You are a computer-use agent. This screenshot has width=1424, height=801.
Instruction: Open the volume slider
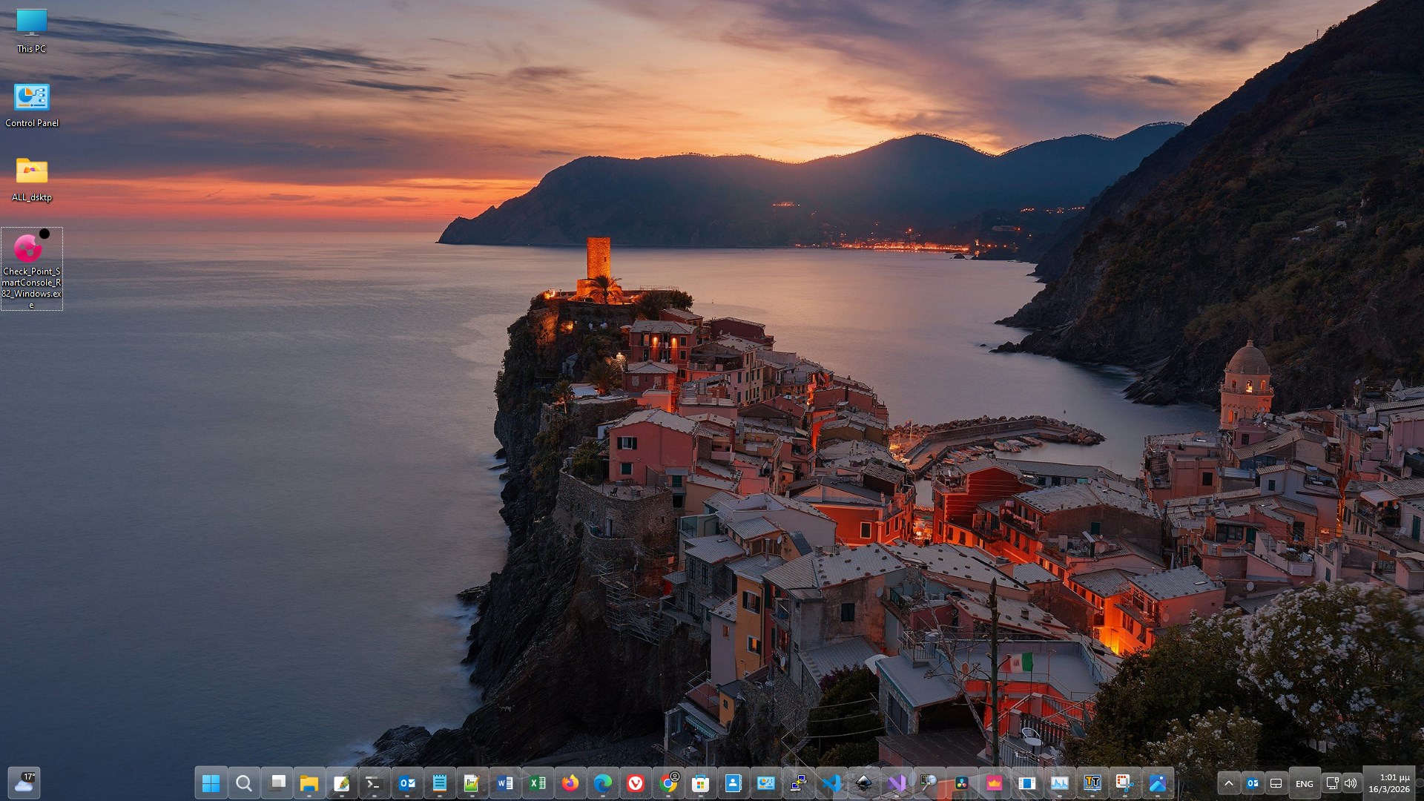click(1350, 782)
